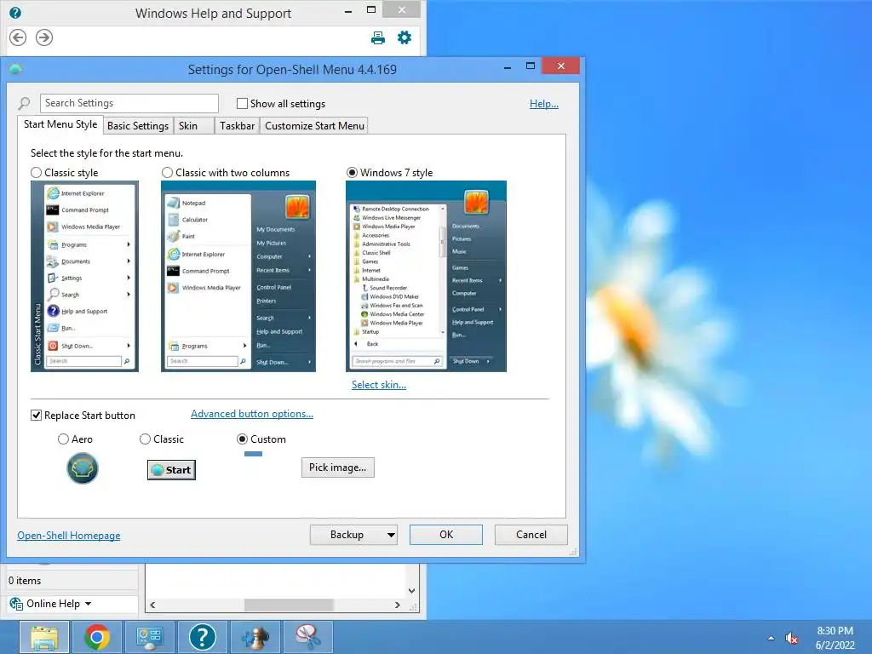Open the Snipping Tool from the taskbar
Image resolution: width=872 pixels, height=654 pixels.
tap(307, 637)
